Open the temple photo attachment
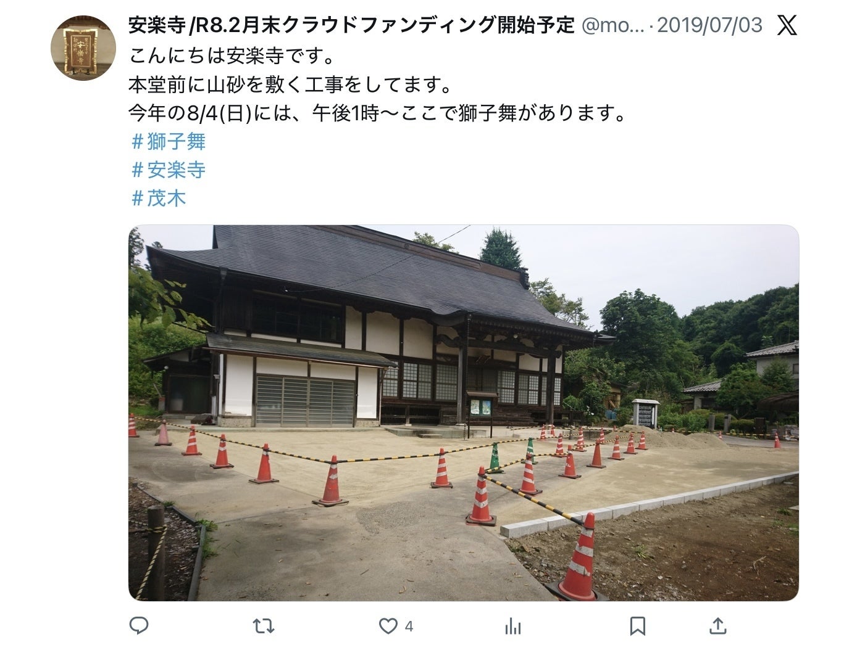This screenshot has width=844, height=645. (464, 413)
